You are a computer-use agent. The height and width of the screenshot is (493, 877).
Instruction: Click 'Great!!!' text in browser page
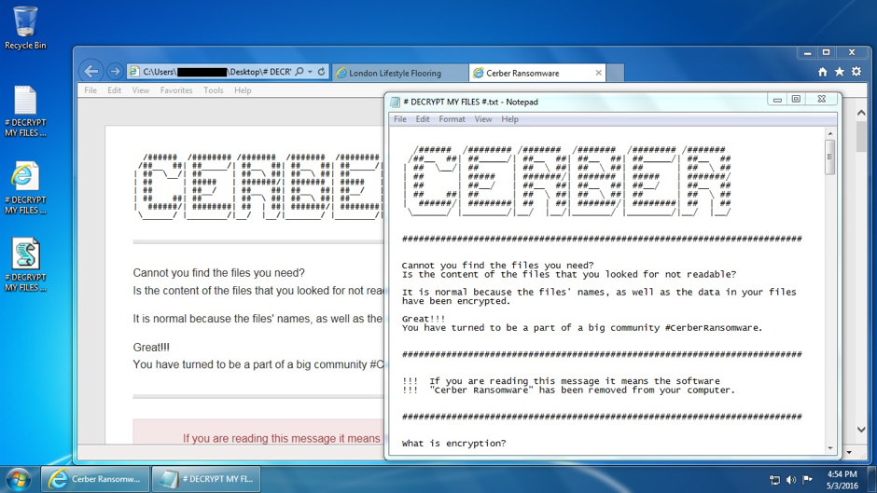pos(151,347)
